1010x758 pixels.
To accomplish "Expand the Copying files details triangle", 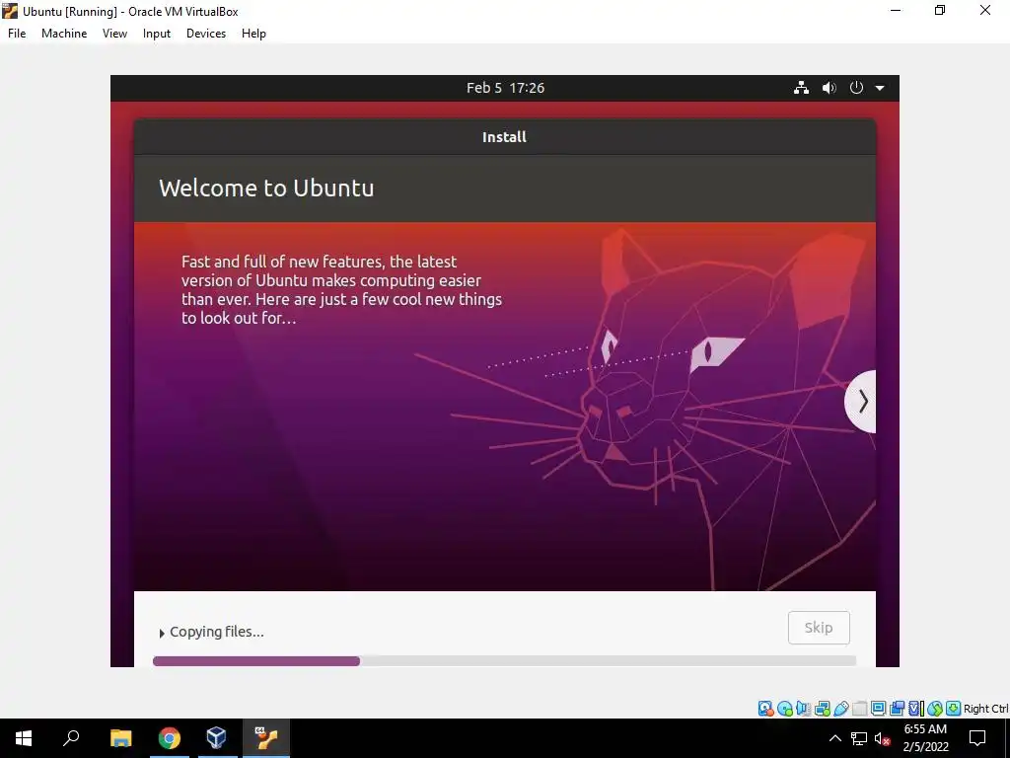I will pyautogui.click(x=162, y=633).
